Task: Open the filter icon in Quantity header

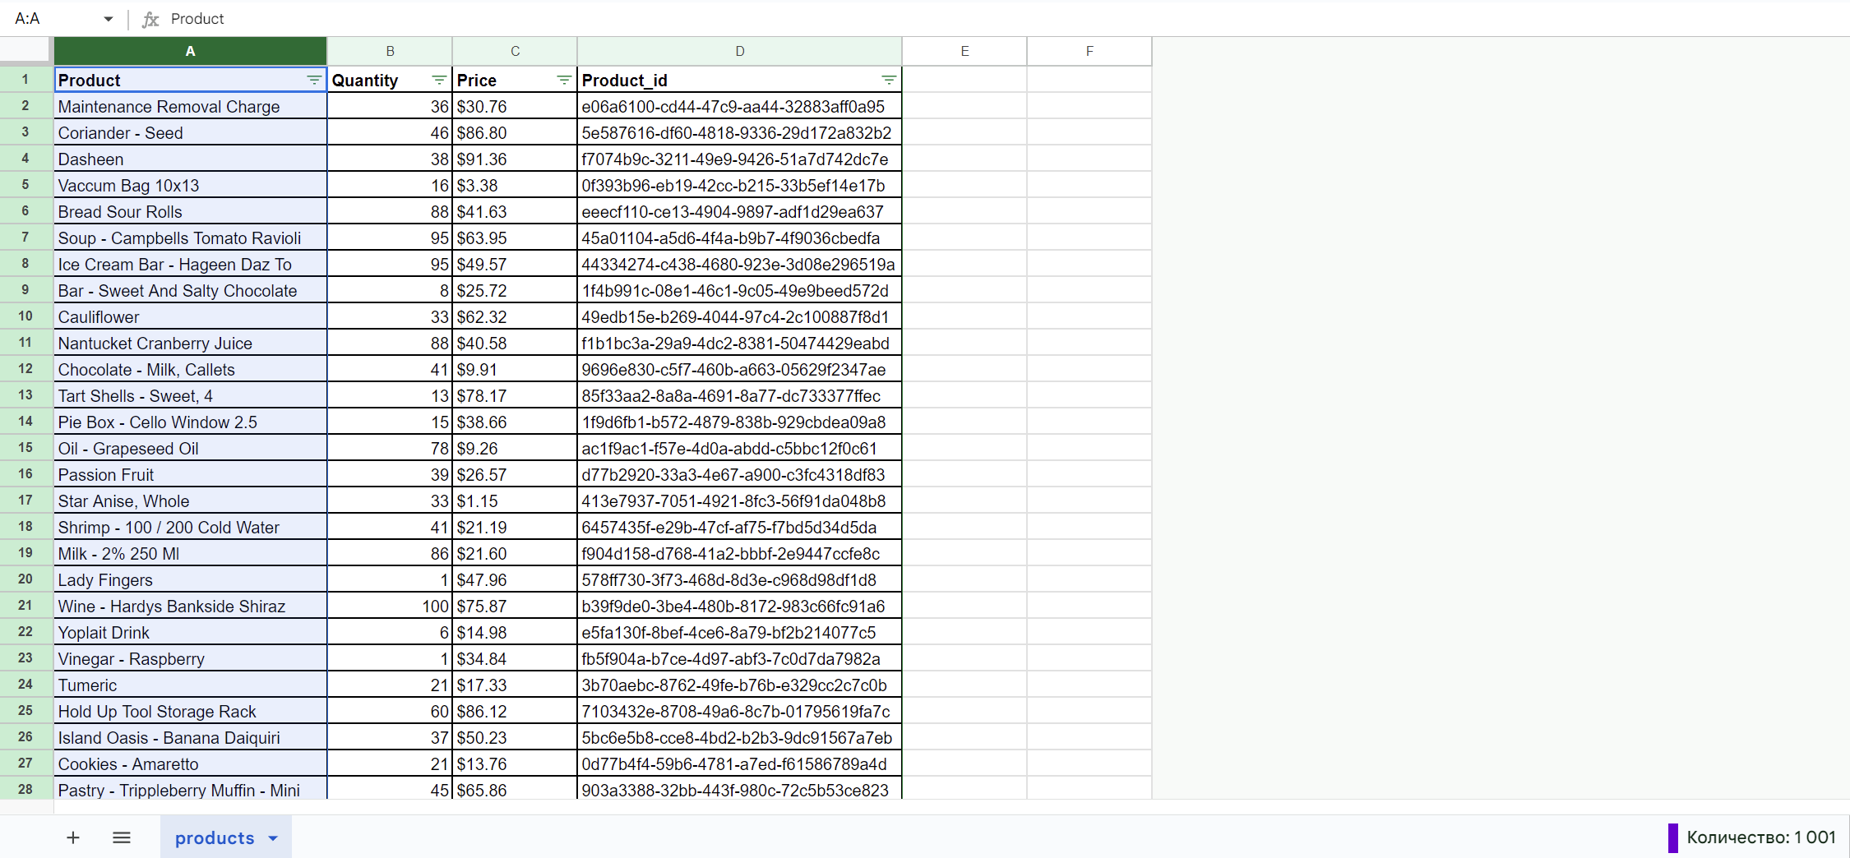Action: click(439, 80)
